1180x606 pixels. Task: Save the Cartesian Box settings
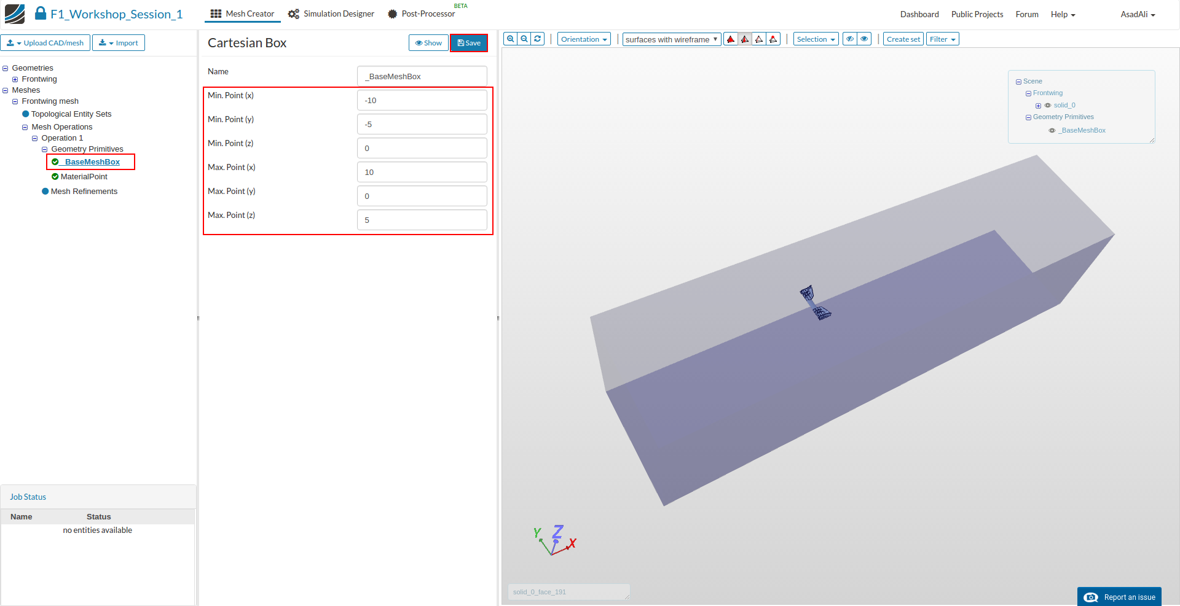click(469, 43)
